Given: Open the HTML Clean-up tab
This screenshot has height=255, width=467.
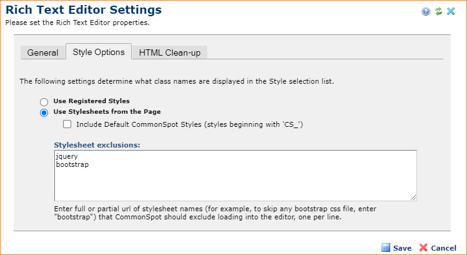Looking at the screenshot, I should pyautogui.click(x=169, y=52).
